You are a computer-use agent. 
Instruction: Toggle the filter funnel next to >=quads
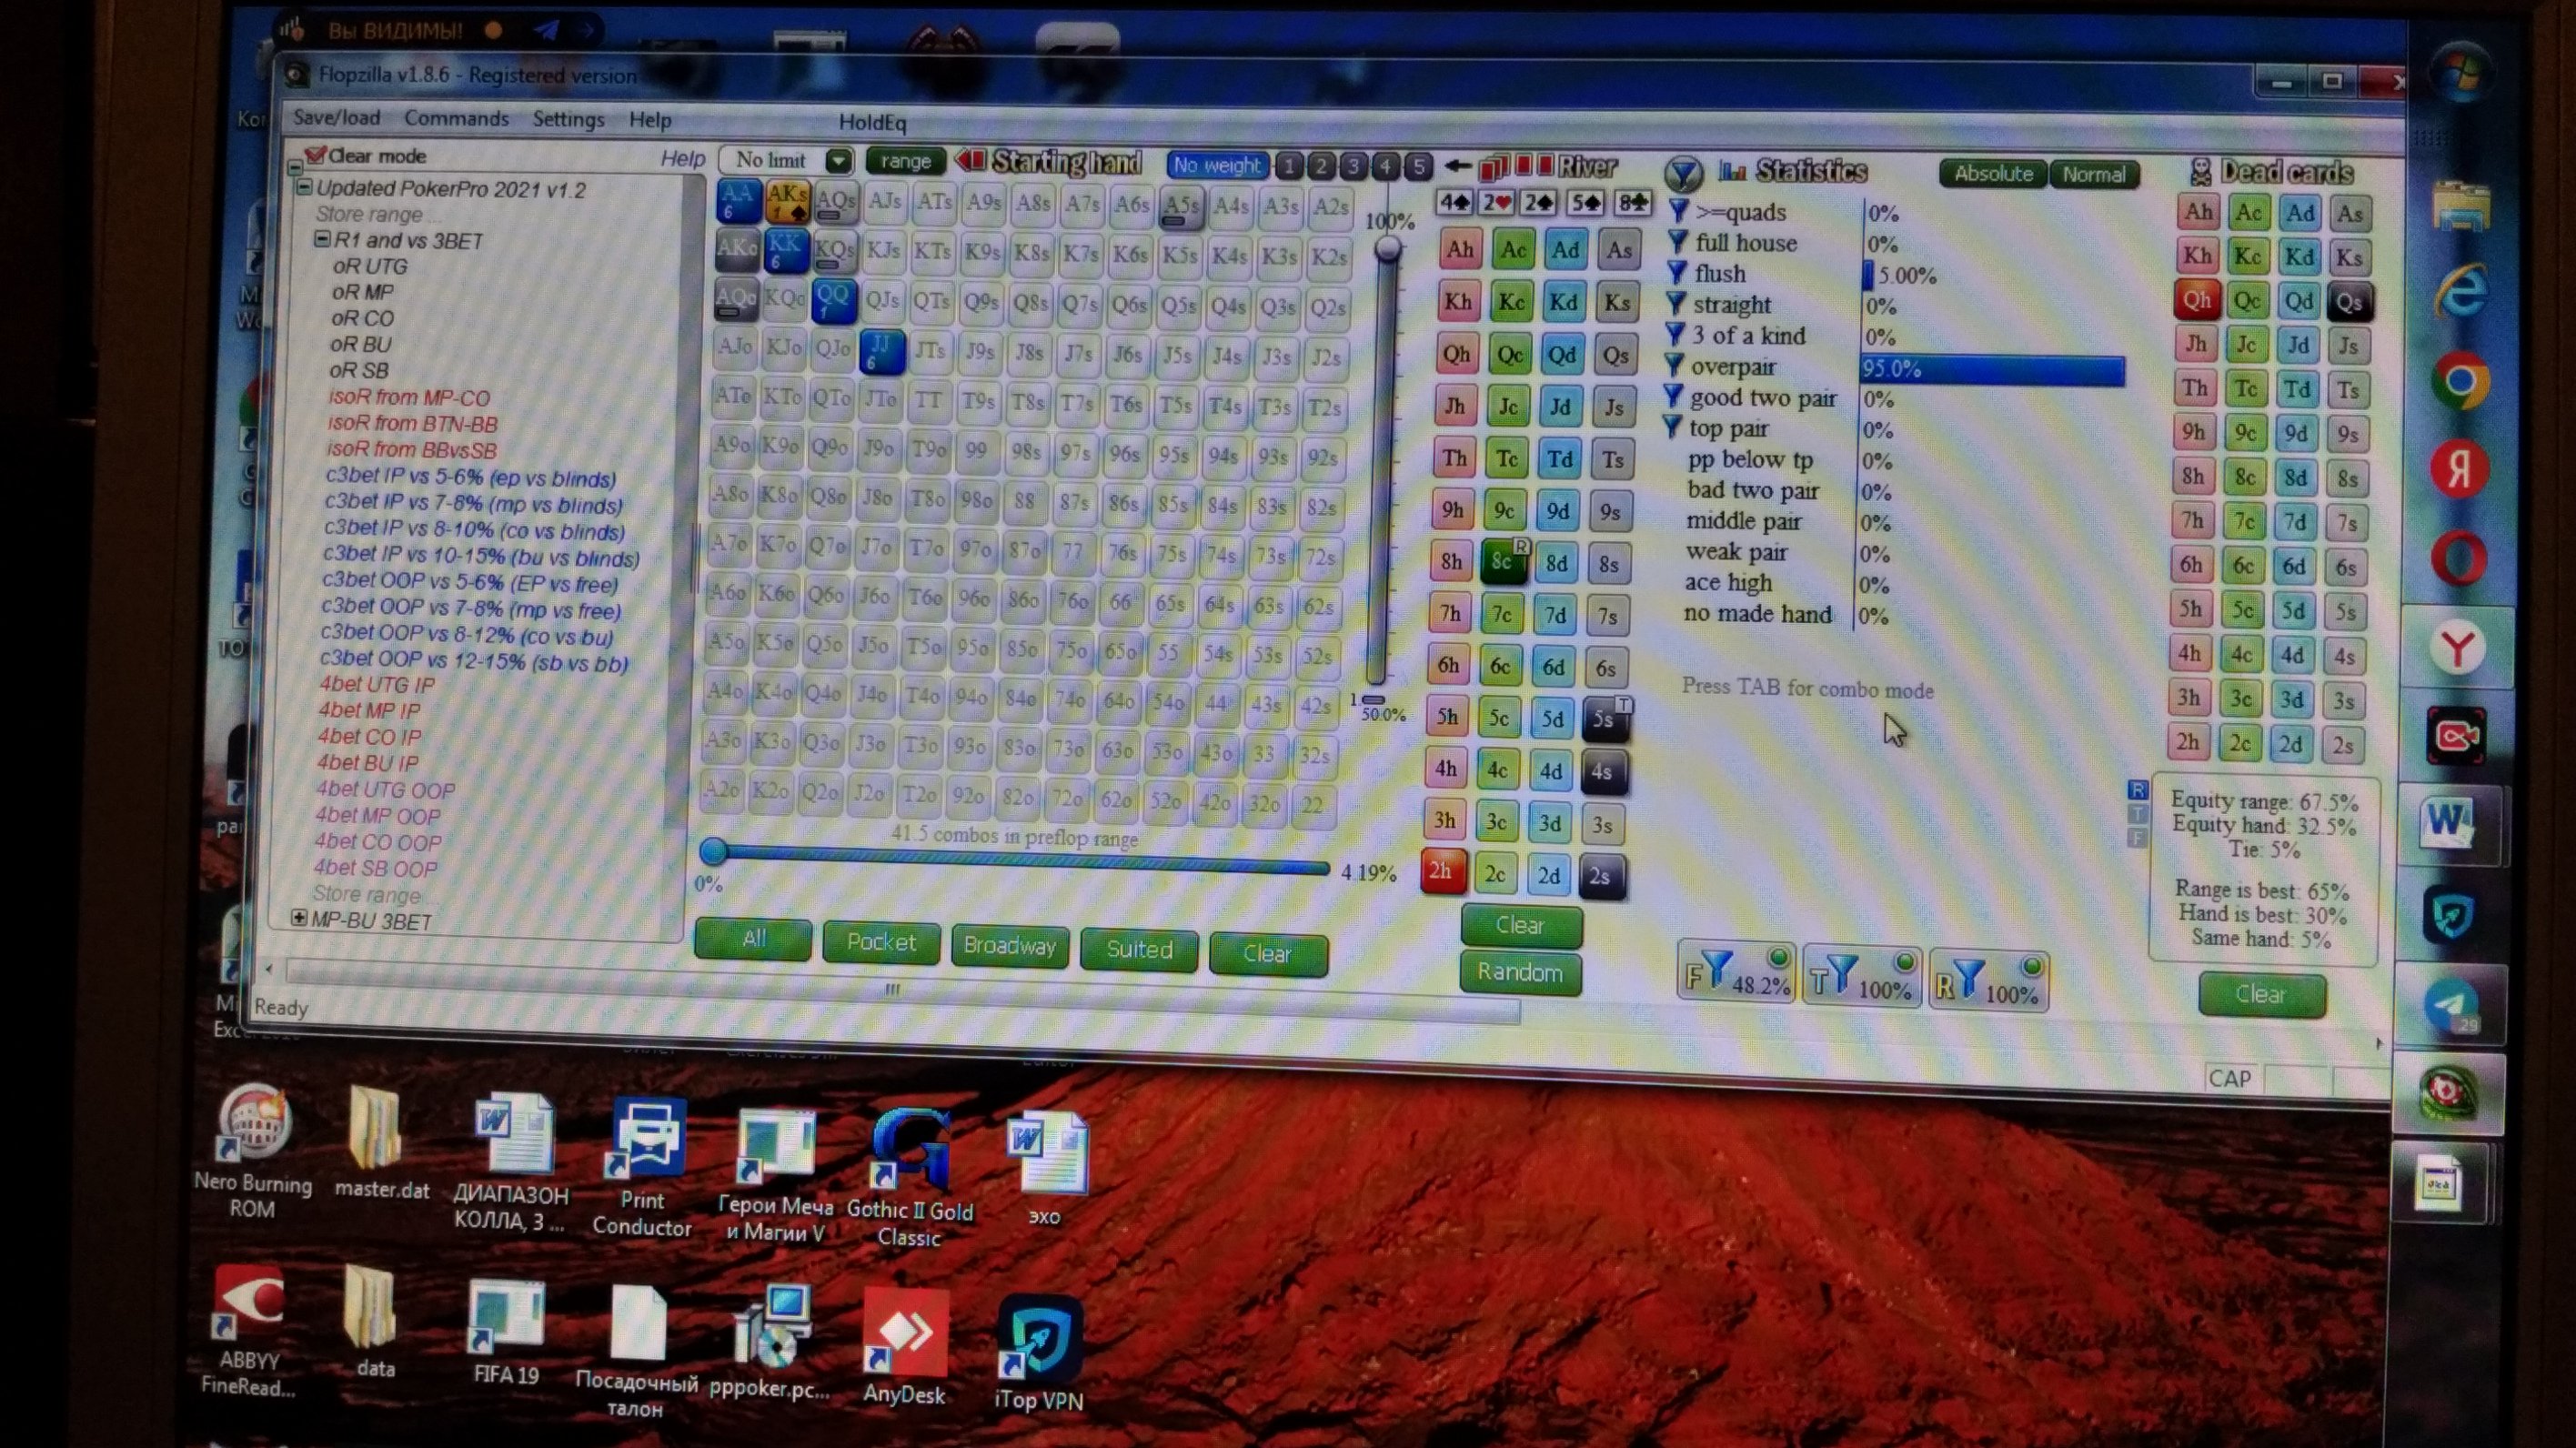tap(1678, 210)
